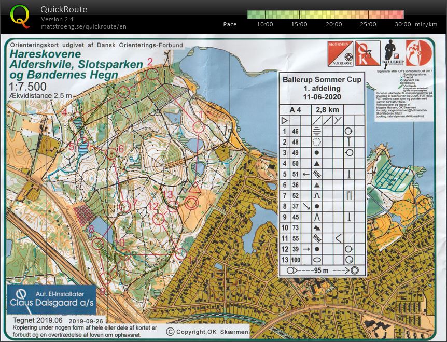Viewport: 447px width, 342px height.
Task: Click control circle 6 on the map
Action: coord(111,154)
